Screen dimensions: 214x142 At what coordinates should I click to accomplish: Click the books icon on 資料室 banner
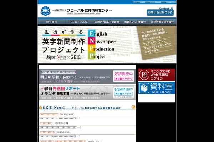[144, 88]
